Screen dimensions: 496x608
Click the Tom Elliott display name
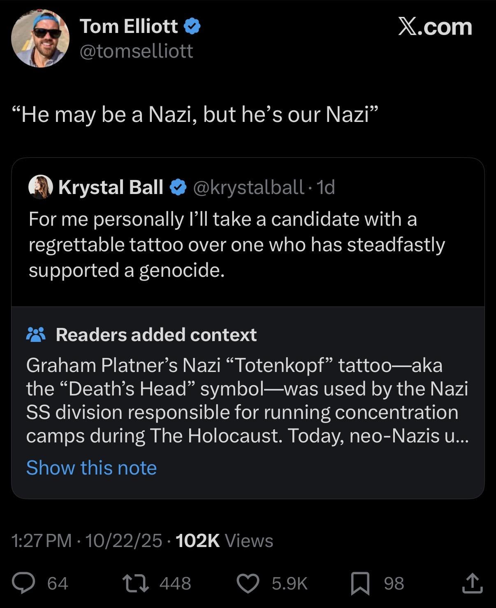[128, 26]
